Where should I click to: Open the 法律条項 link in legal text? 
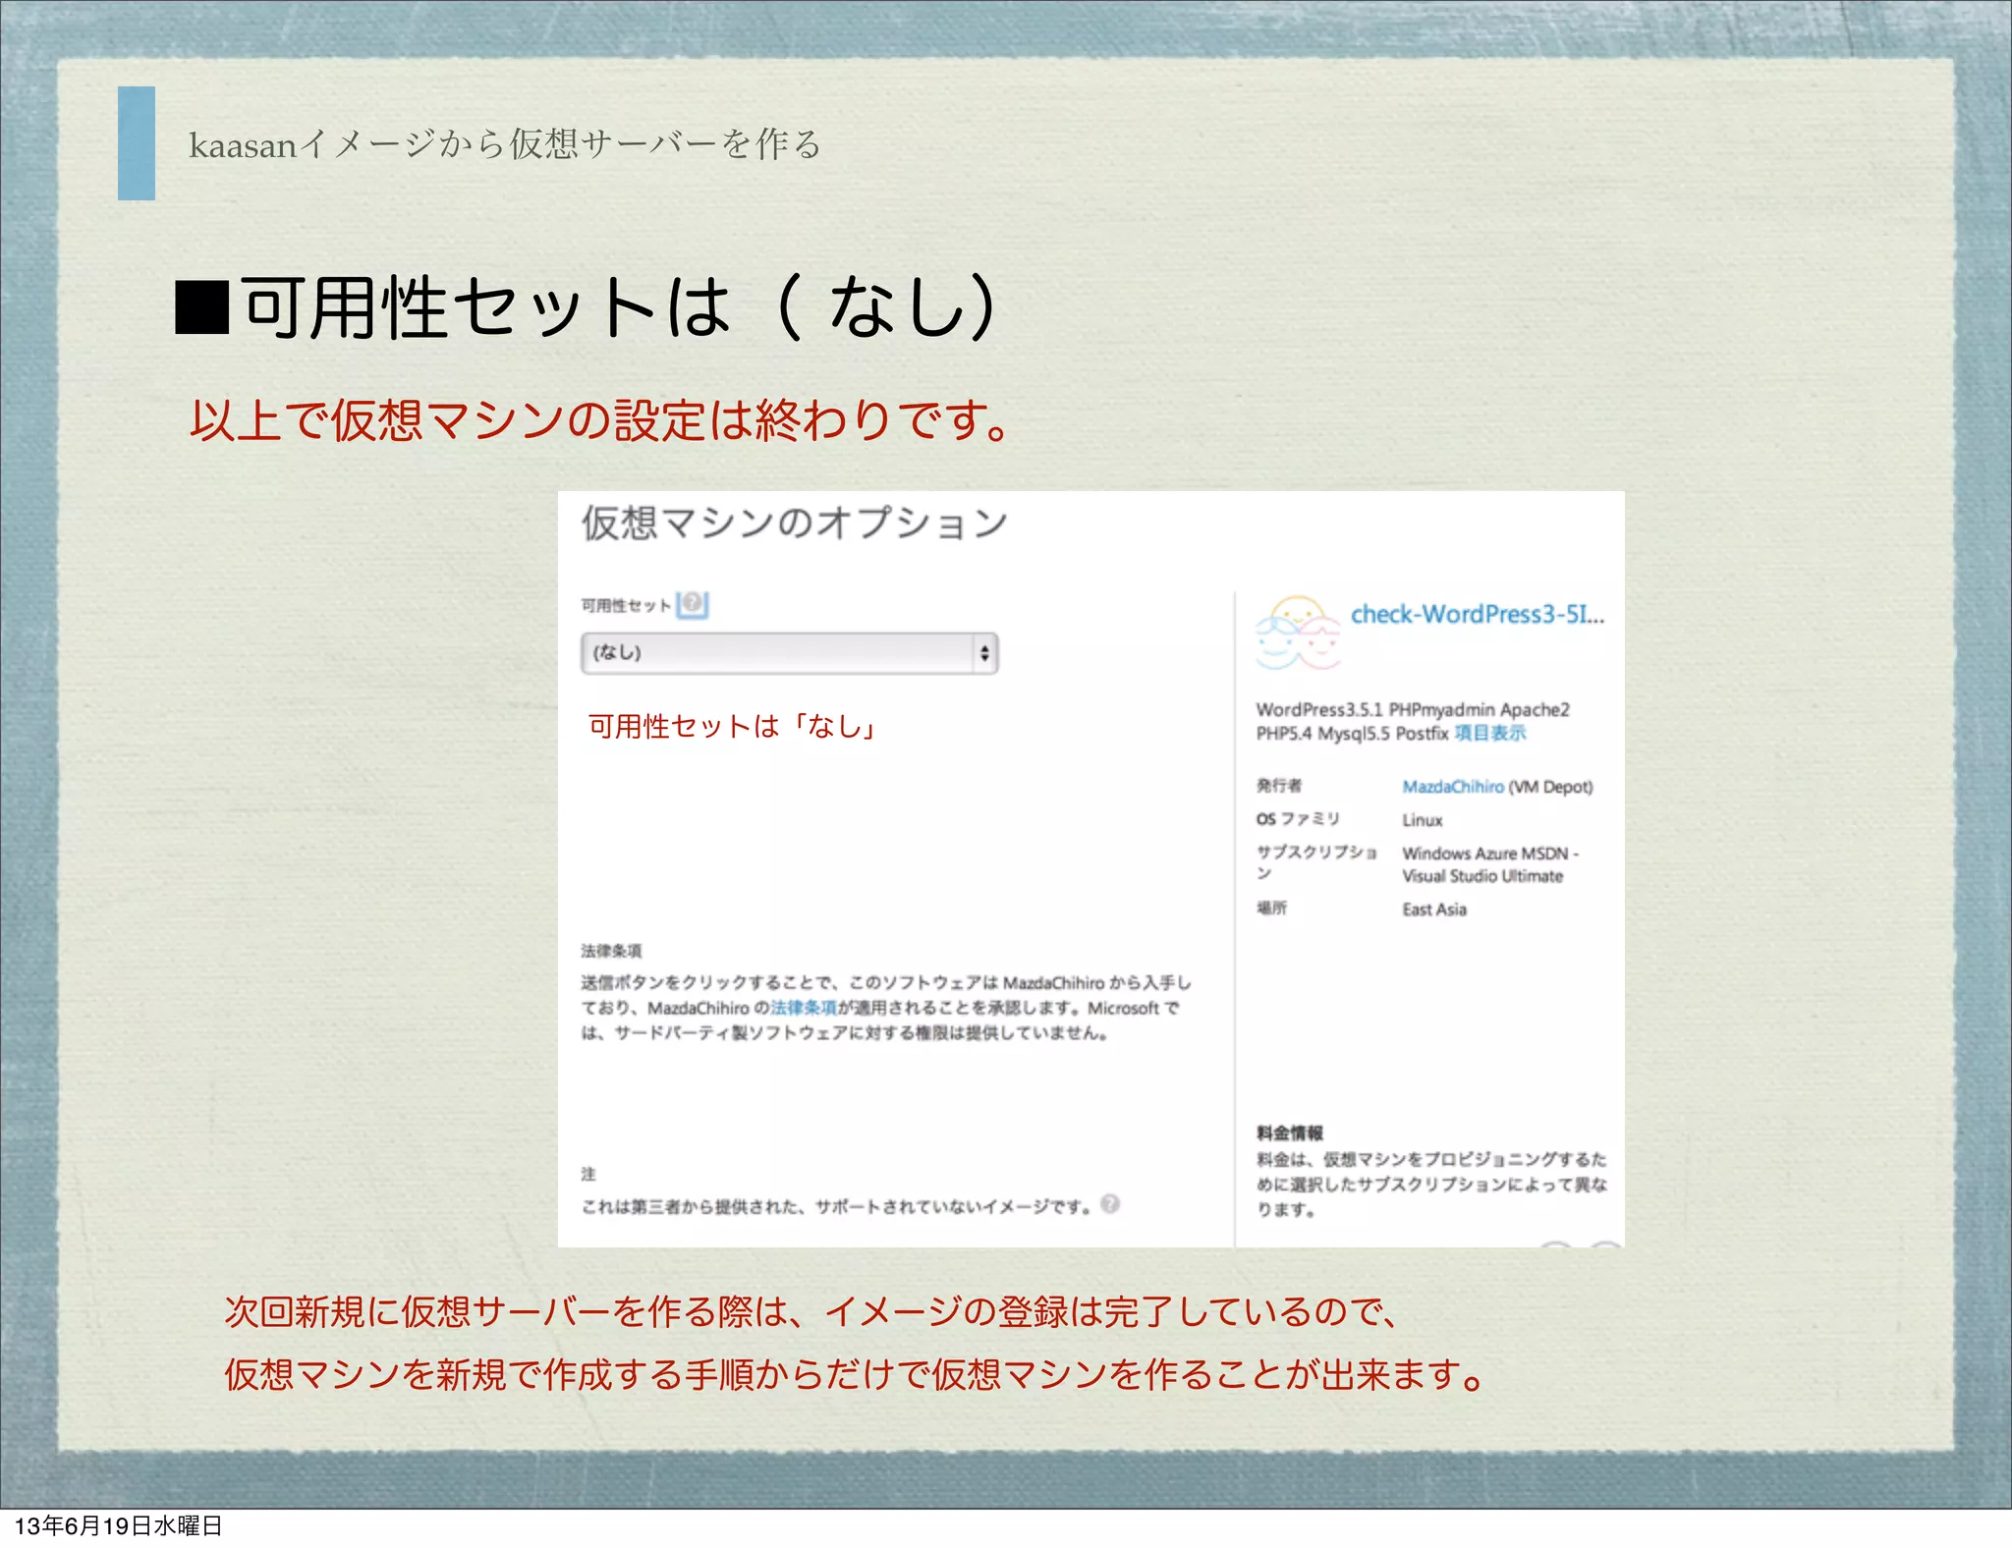[x=804, y=1008]
